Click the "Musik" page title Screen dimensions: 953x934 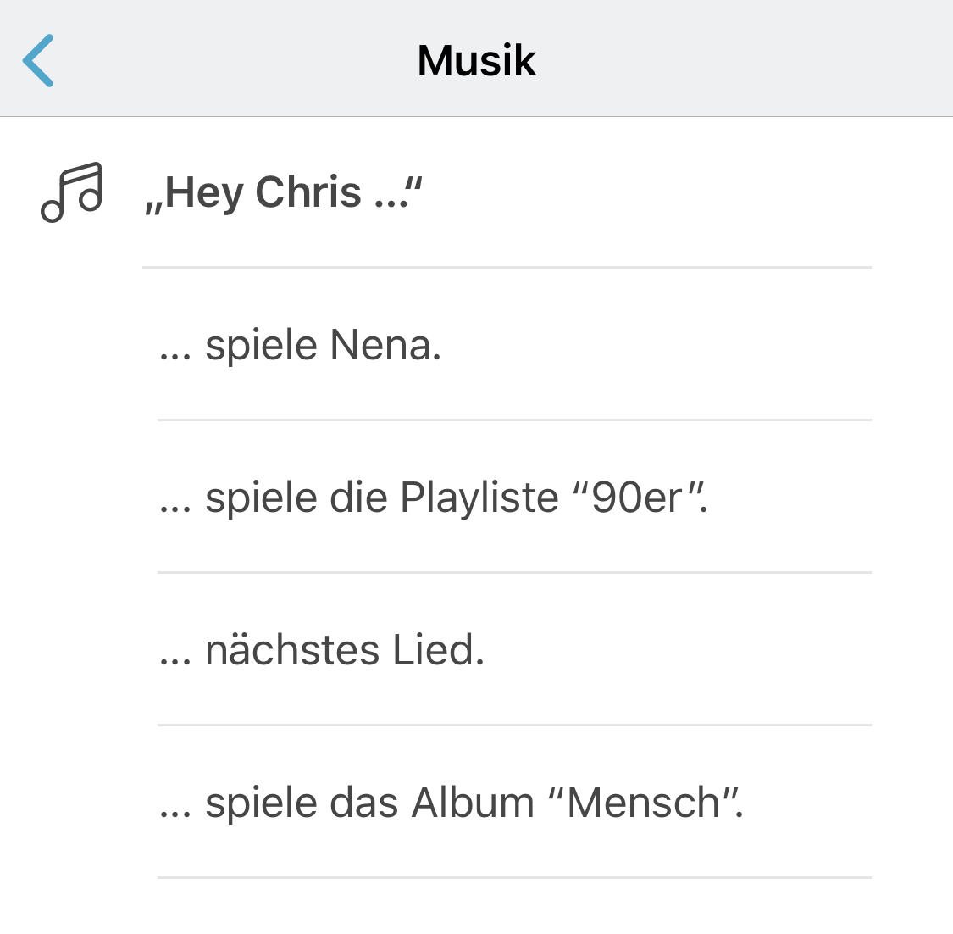[x=476, y=61]
